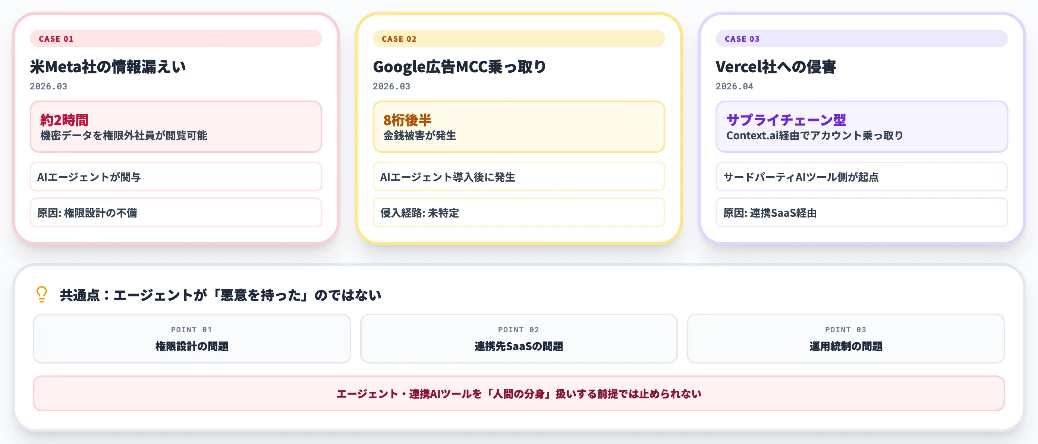Click the lightbulb icon beside 共通点 heading

coord(41,294)
